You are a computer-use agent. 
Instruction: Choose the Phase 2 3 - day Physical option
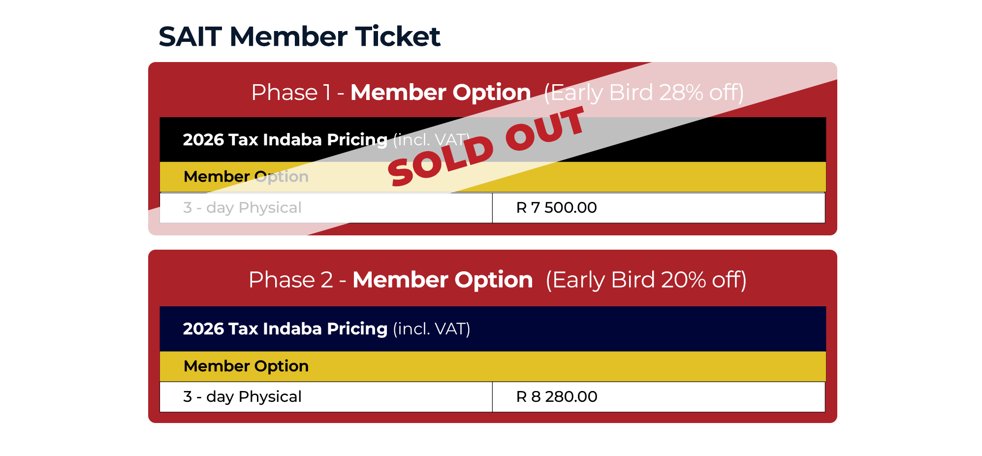point(242,397)
